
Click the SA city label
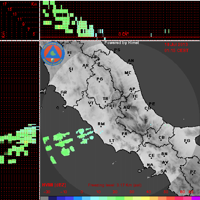[x=164, y=171]
